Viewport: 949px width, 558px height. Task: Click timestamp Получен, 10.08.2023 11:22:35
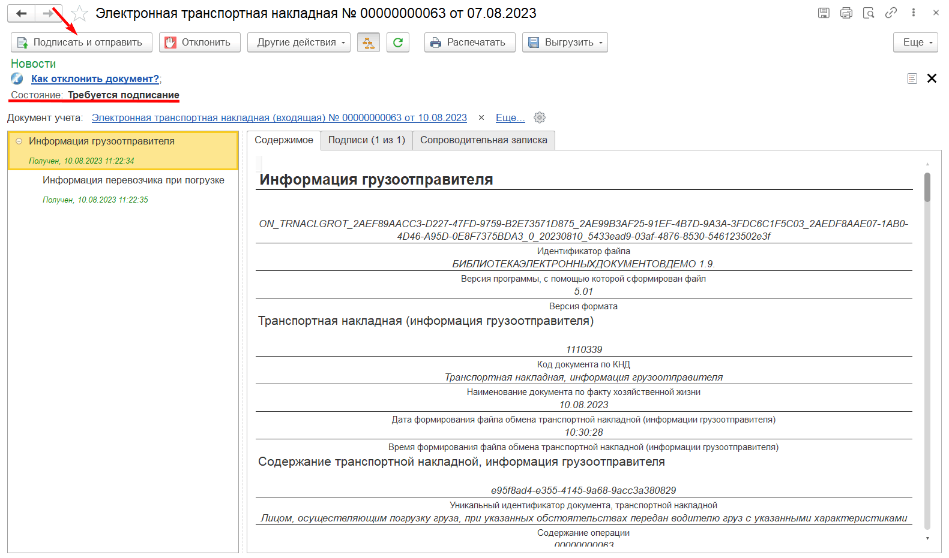[95, 200]
